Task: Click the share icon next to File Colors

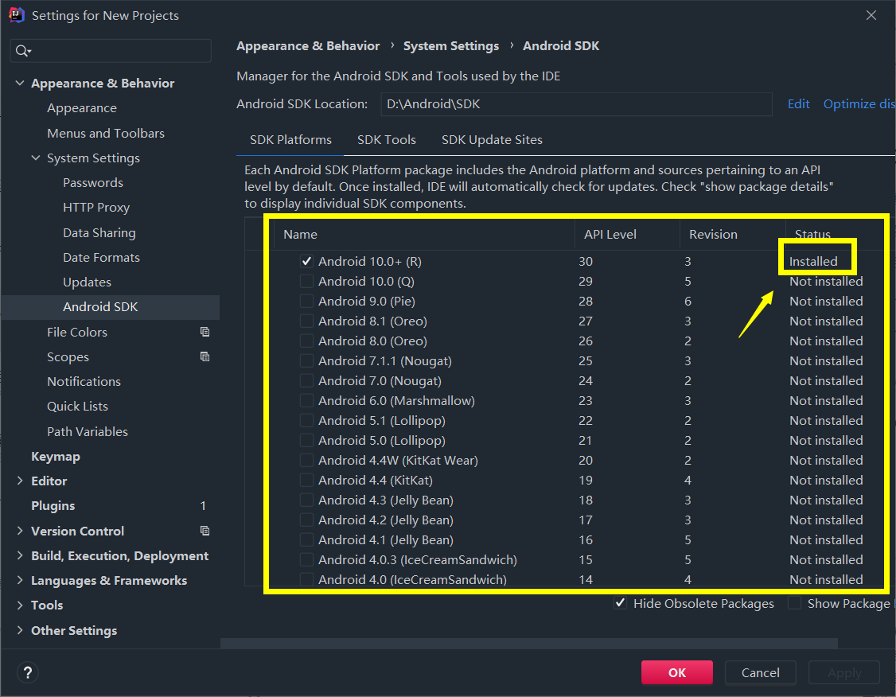Action: [204, 332]
